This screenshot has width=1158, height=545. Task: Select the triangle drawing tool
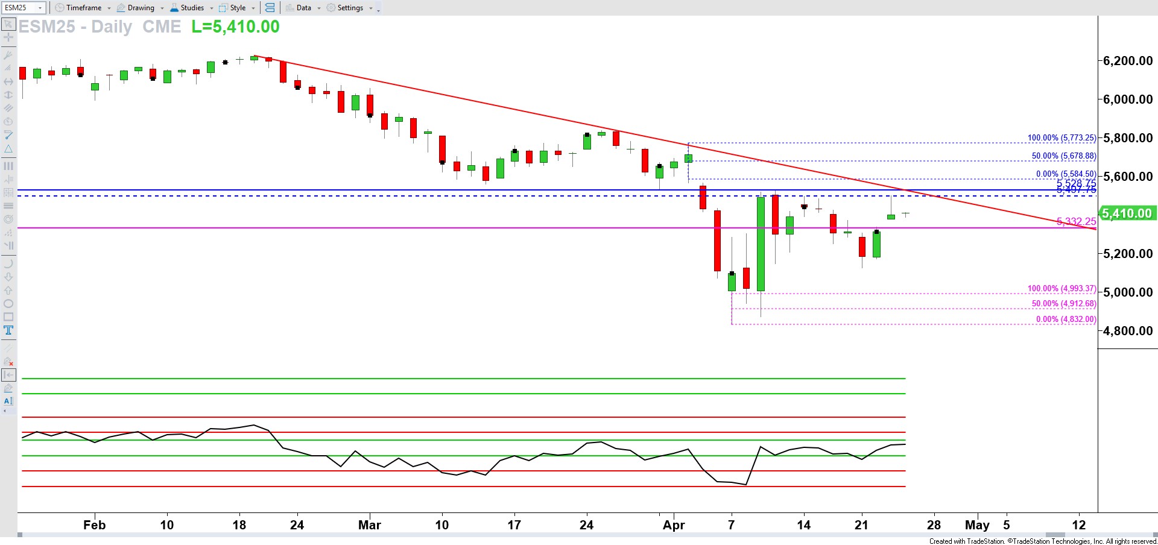click(8, 148)
